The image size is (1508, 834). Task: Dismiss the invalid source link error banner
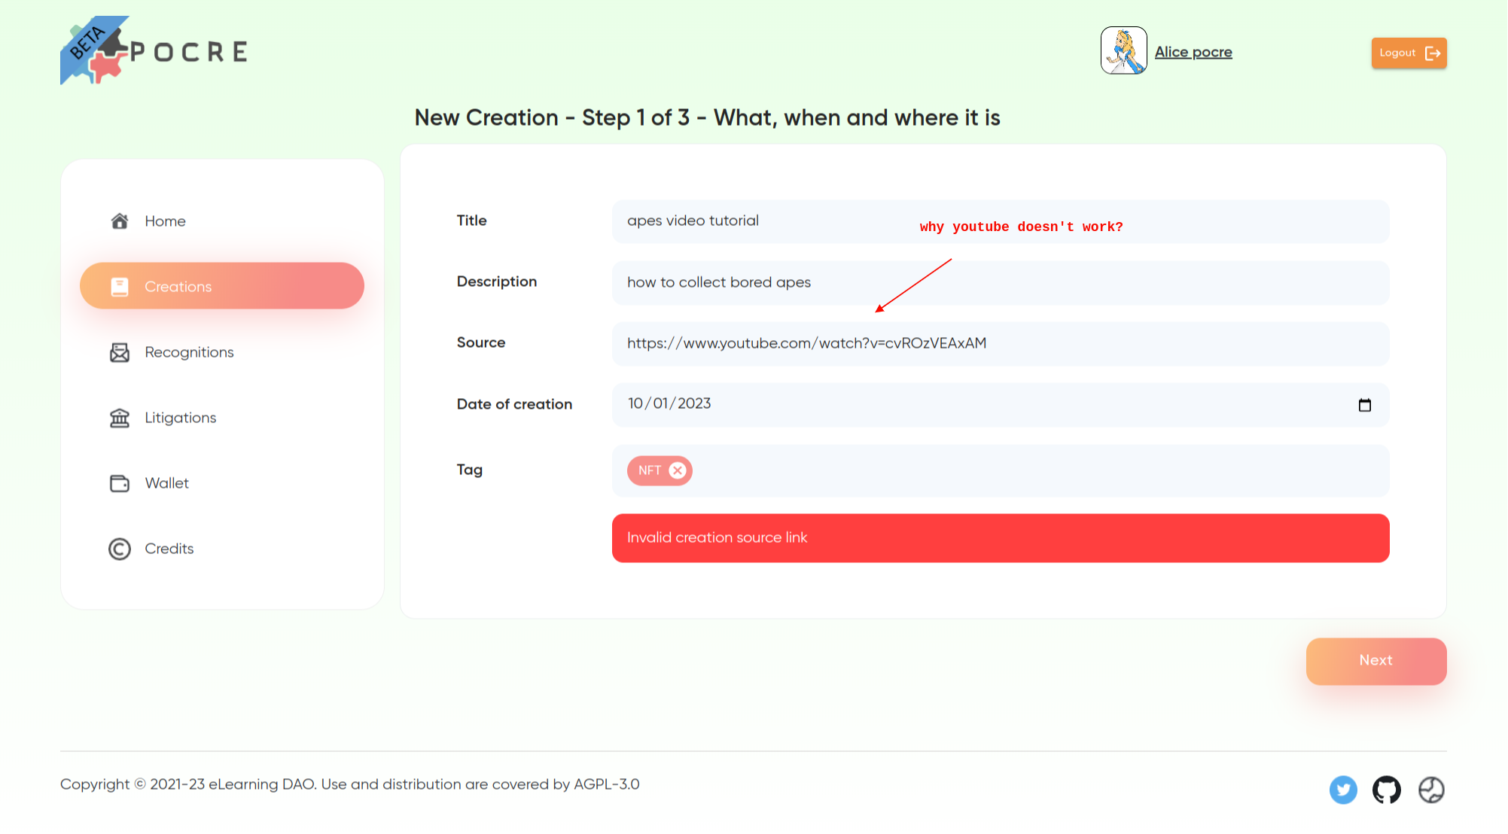click(1000, 537)
